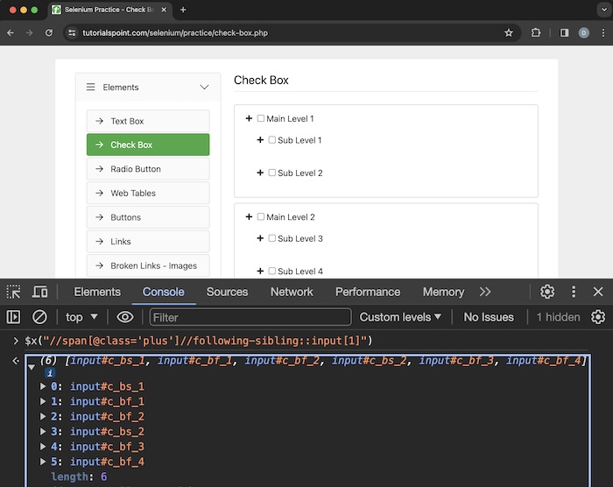Collapse the Elements sidebar section chevron

204,88
